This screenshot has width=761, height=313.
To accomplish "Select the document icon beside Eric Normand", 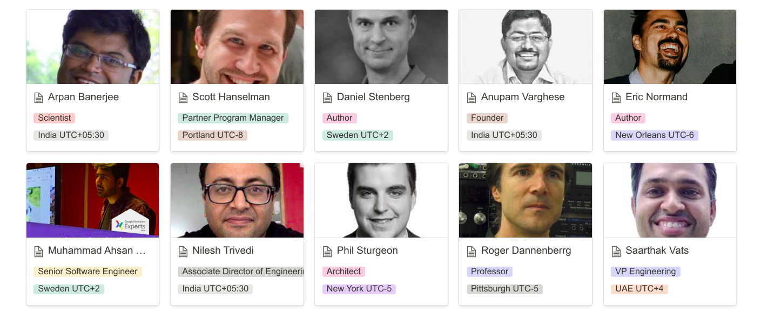I will click(616, 98).
